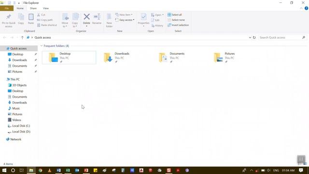Click Select all
309x174 pixels.
(175, 15)
